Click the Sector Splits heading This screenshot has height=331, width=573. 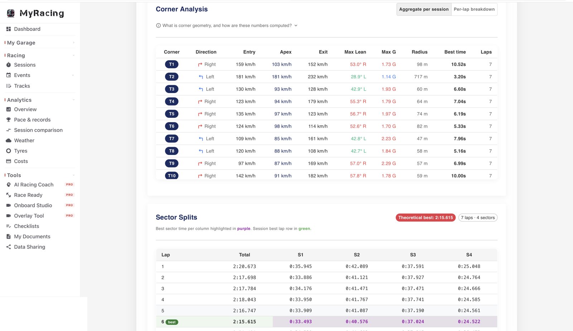[x=176, y=217]
